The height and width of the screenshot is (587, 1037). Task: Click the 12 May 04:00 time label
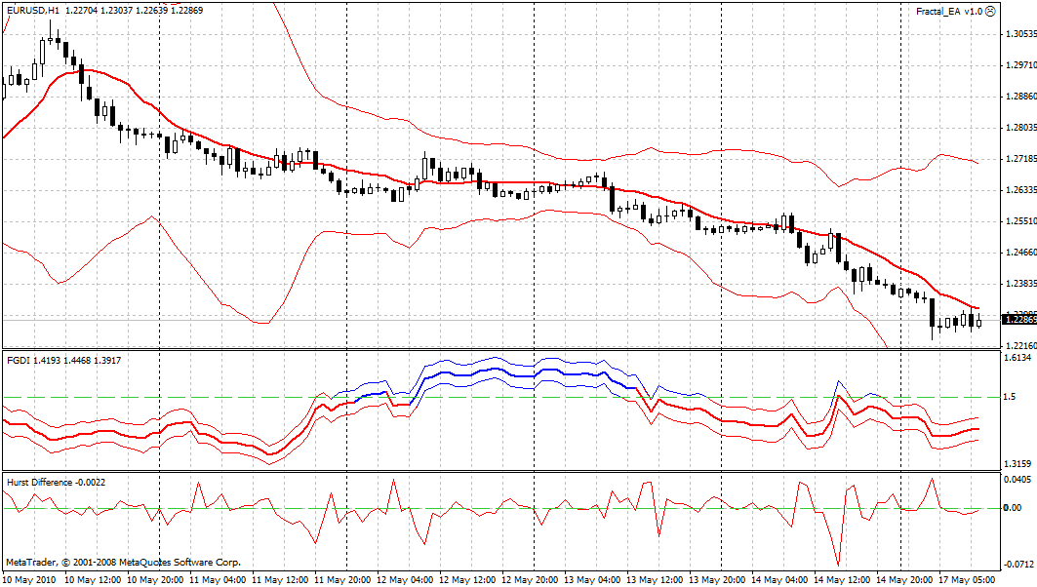click(404, 580)
